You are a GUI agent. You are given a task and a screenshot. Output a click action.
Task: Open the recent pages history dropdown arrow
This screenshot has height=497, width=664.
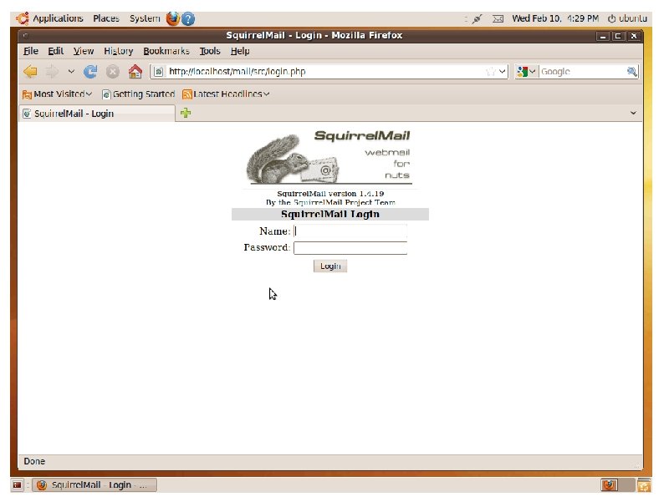71,72
